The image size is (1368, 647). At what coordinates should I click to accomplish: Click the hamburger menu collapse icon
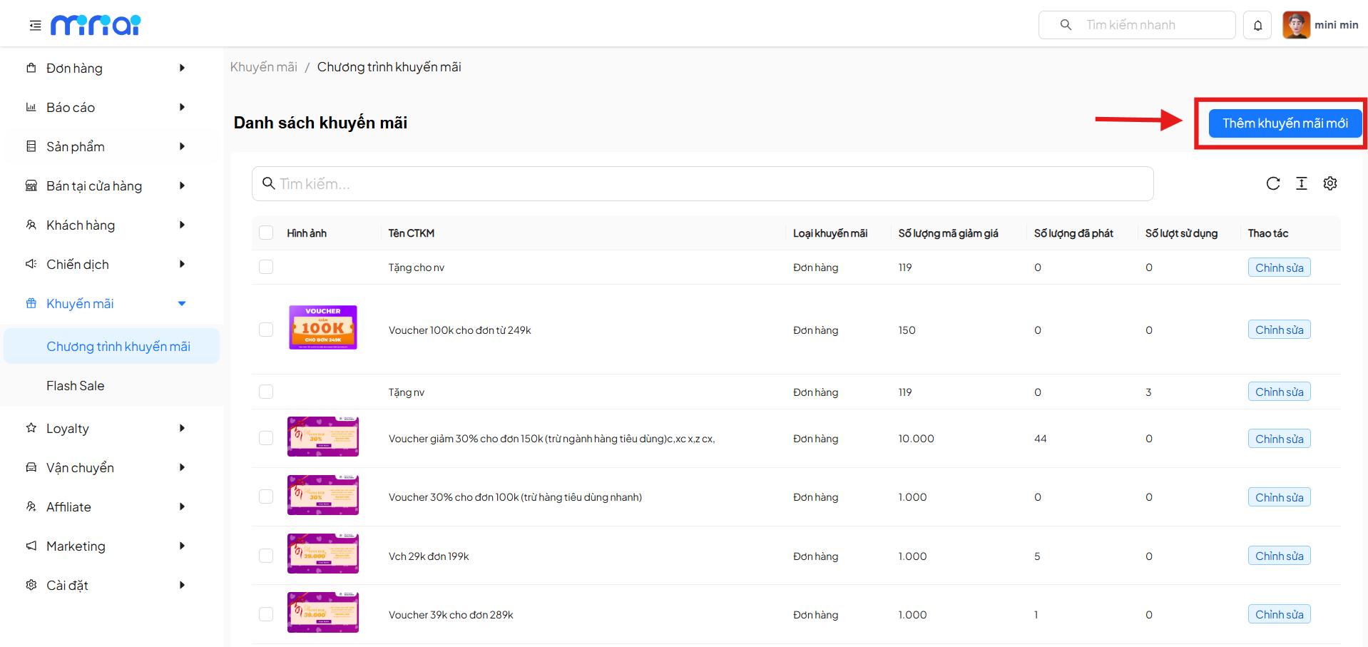click(x=35, y=26)
